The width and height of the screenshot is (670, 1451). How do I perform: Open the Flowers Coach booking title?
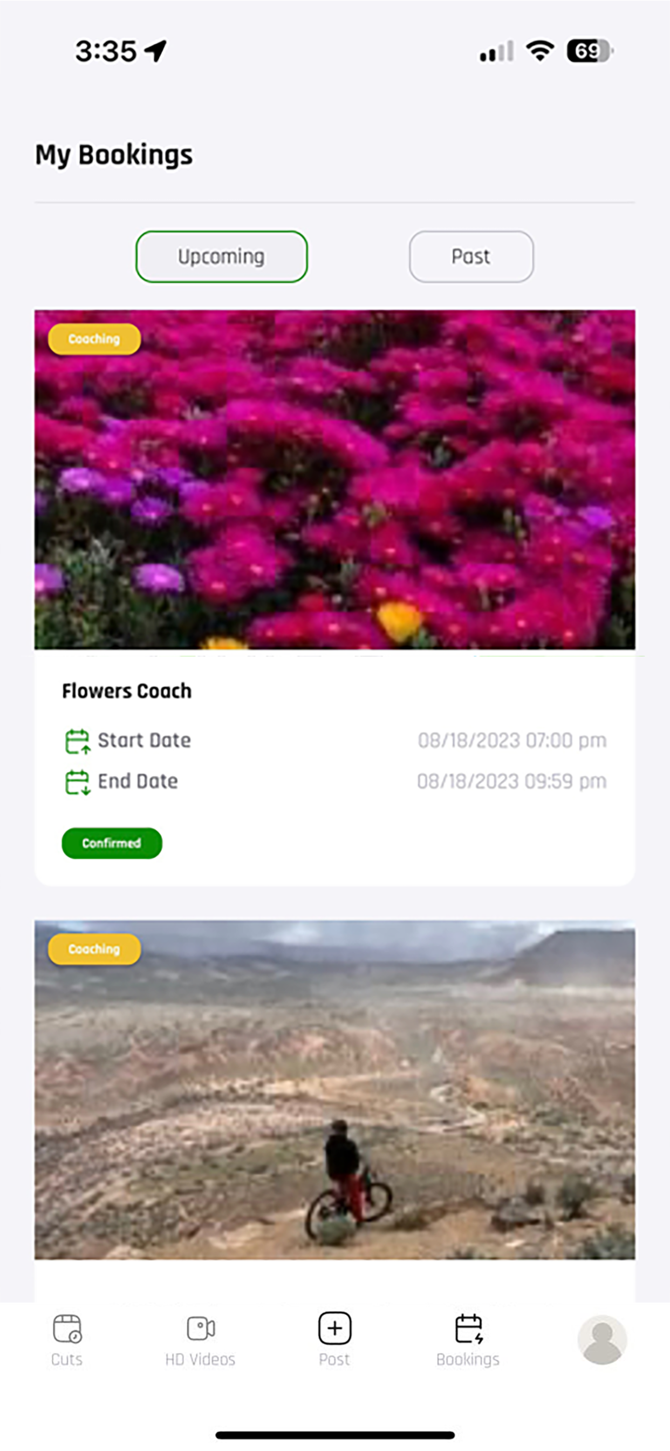127,690
